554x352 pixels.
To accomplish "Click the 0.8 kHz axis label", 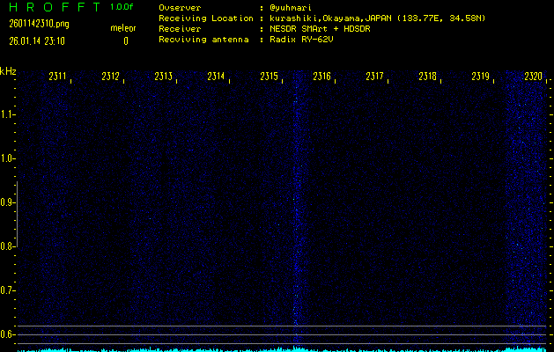I will tap(5, 246).
